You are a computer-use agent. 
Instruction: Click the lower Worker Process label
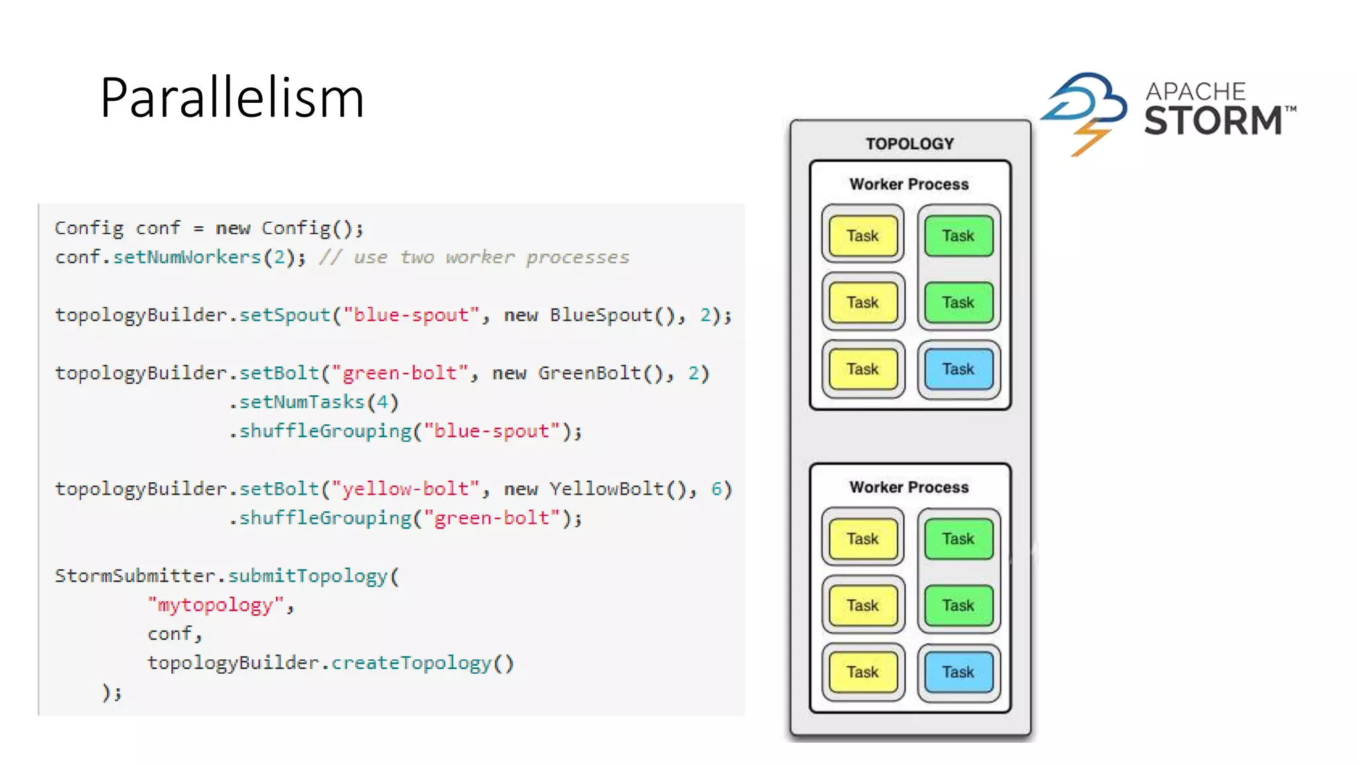pyautogui.click(x=909, y=487)
